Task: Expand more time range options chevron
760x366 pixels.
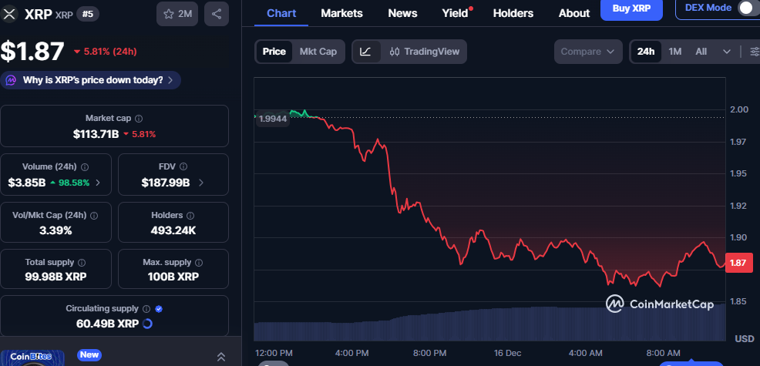Action: pyautogui.click(x=727, y=52)
